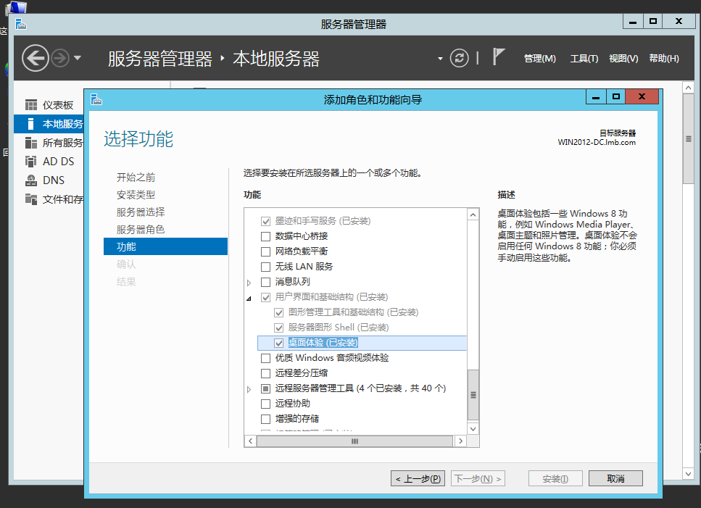Click the 所有服务器 icon in sidebar
Screen dimensions: 701x508
point(31,143)
